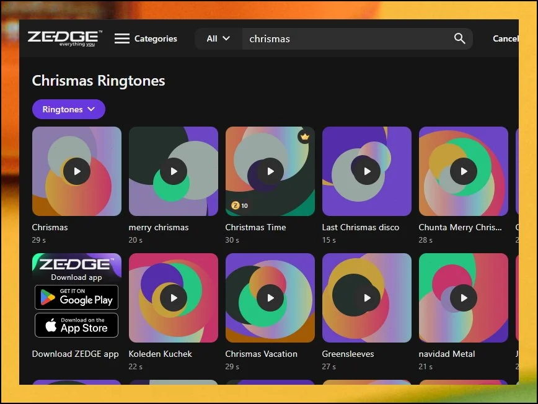Click Get it on Google Play badge
Image resolution: width=538 pixels, height=404 pixels.
pyautogui.click(x=76, y=297)
